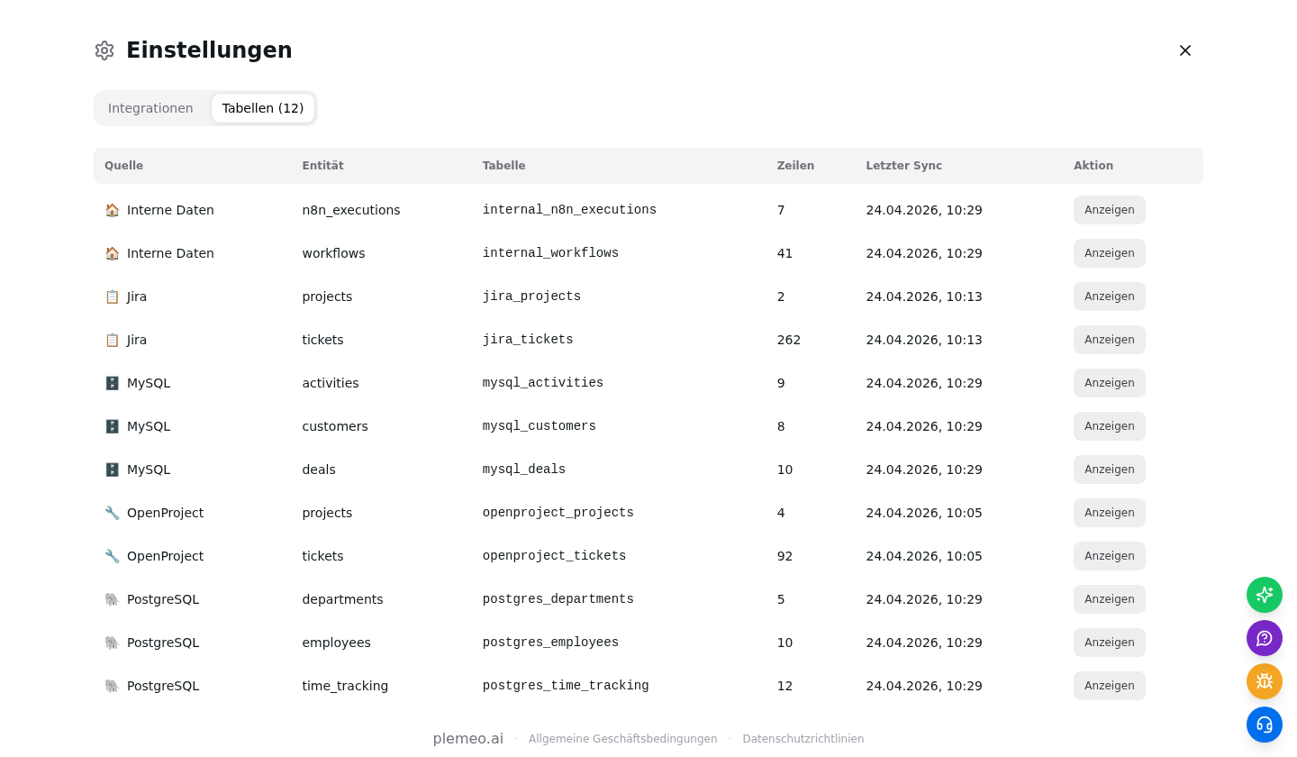Click the Entität column header
The height and width of the screenshot is (757, 1297).
[x=323, y=166]
